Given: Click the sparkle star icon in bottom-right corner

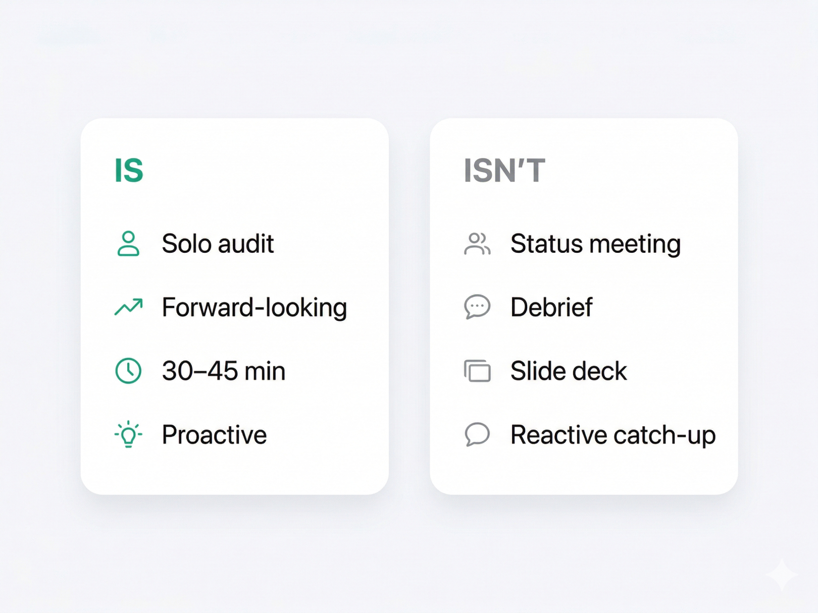Looking at the screenshot, I should 781,575.
